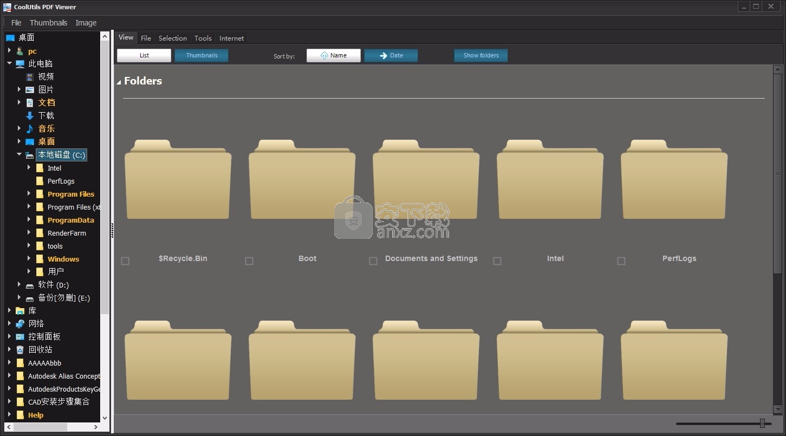Image resolution: width=786 pixels, height=436 pixels.
Task: Sort by Name button
Action: [334, 55]
